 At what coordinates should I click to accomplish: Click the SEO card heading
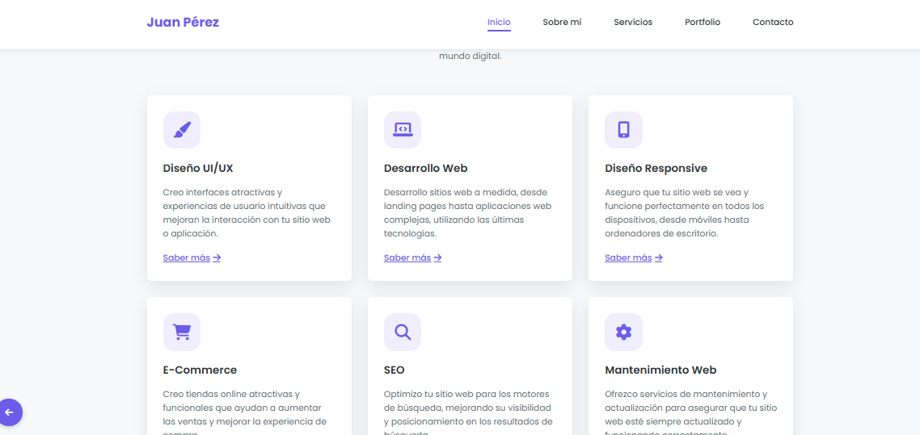[395, 370]
